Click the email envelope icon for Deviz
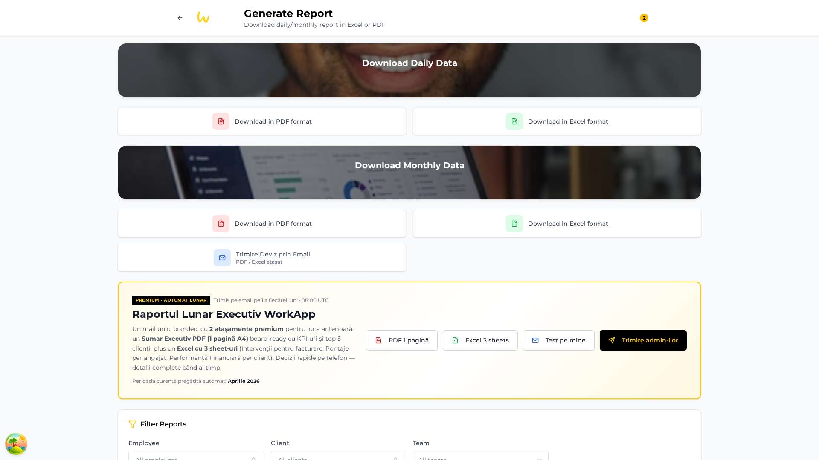Screen dimensions: 819x460 (x=222, y=258)
